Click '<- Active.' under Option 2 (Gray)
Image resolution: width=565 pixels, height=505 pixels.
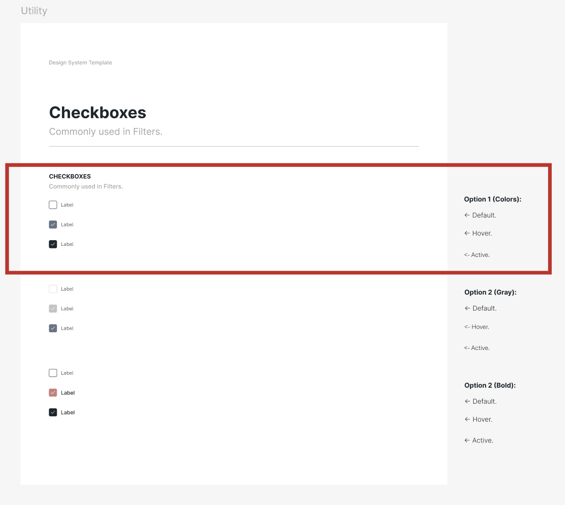[477, 348]
